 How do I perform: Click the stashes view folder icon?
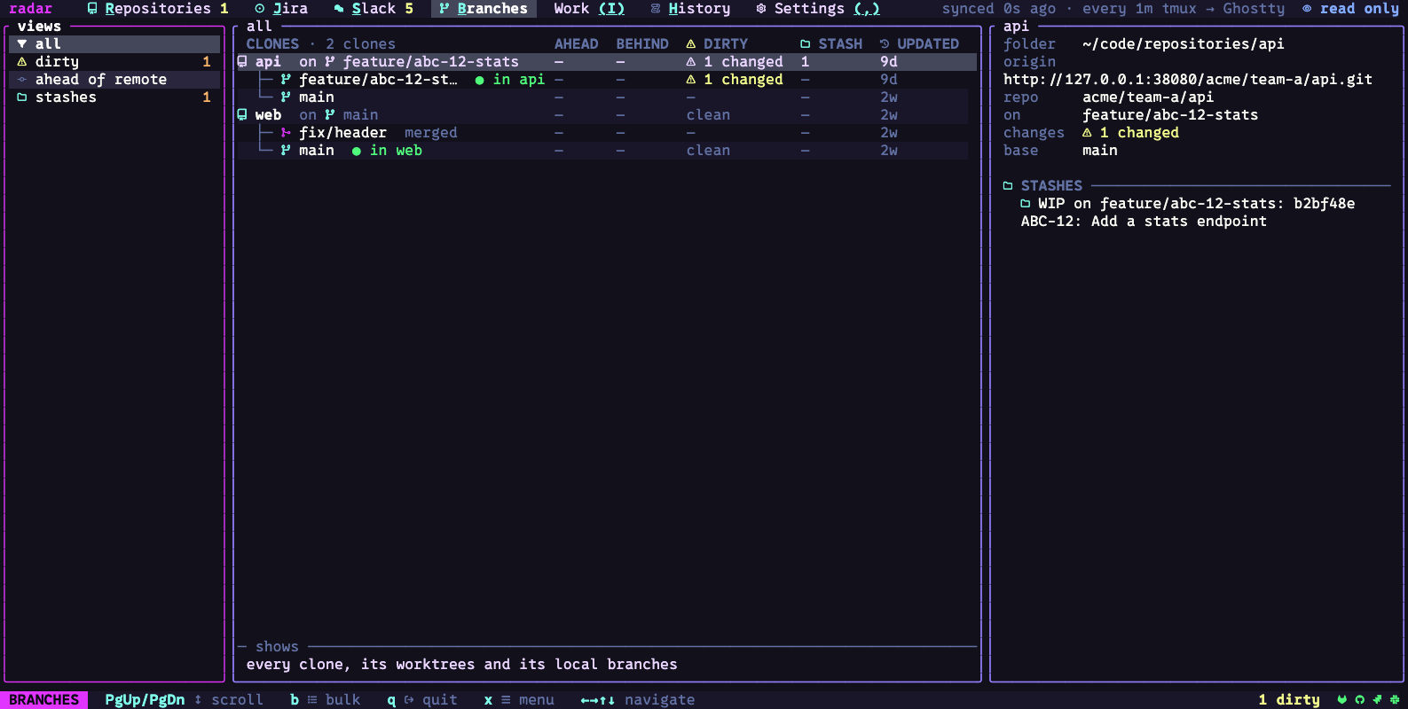tap(22, 97)
